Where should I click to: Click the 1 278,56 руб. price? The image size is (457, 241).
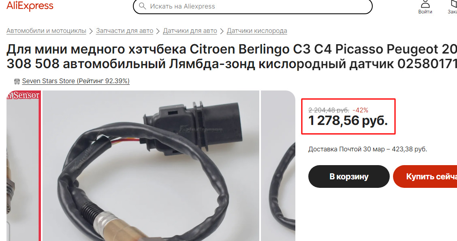(348, 120)
